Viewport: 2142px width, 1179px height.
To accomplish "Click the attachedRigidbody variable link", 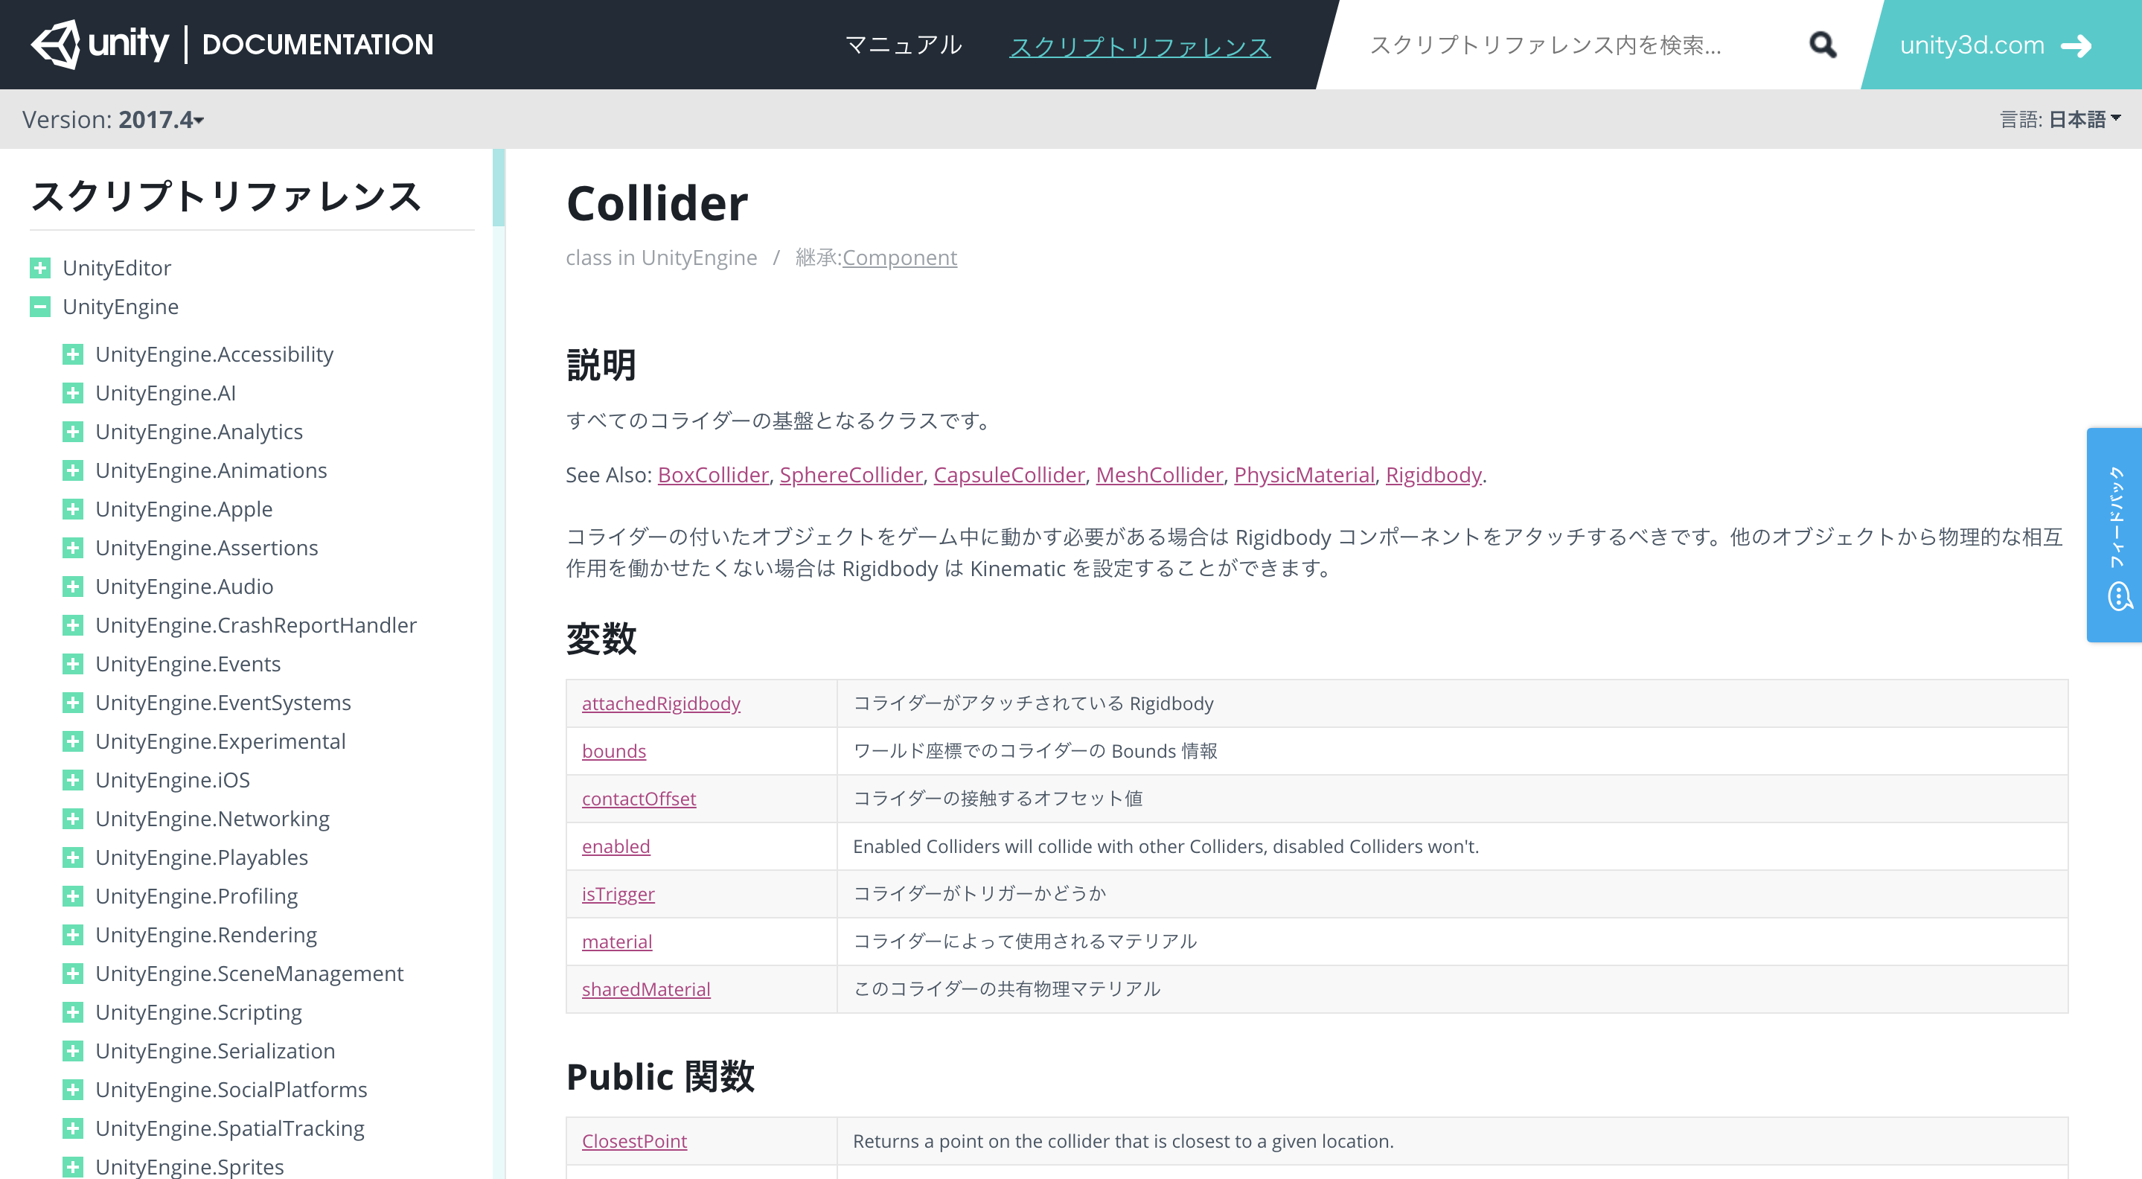I will click(659, 703).
